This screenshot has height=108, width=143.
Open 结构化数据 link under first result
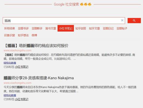(10, 63)
